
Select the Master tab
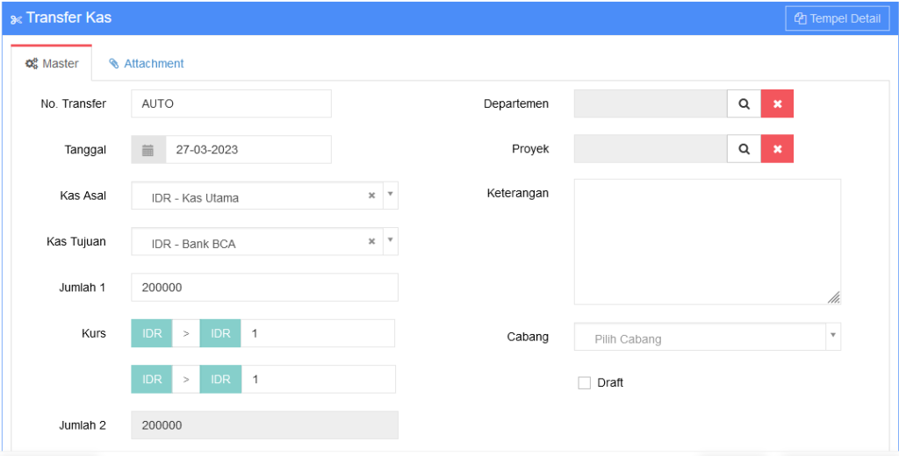52,64
